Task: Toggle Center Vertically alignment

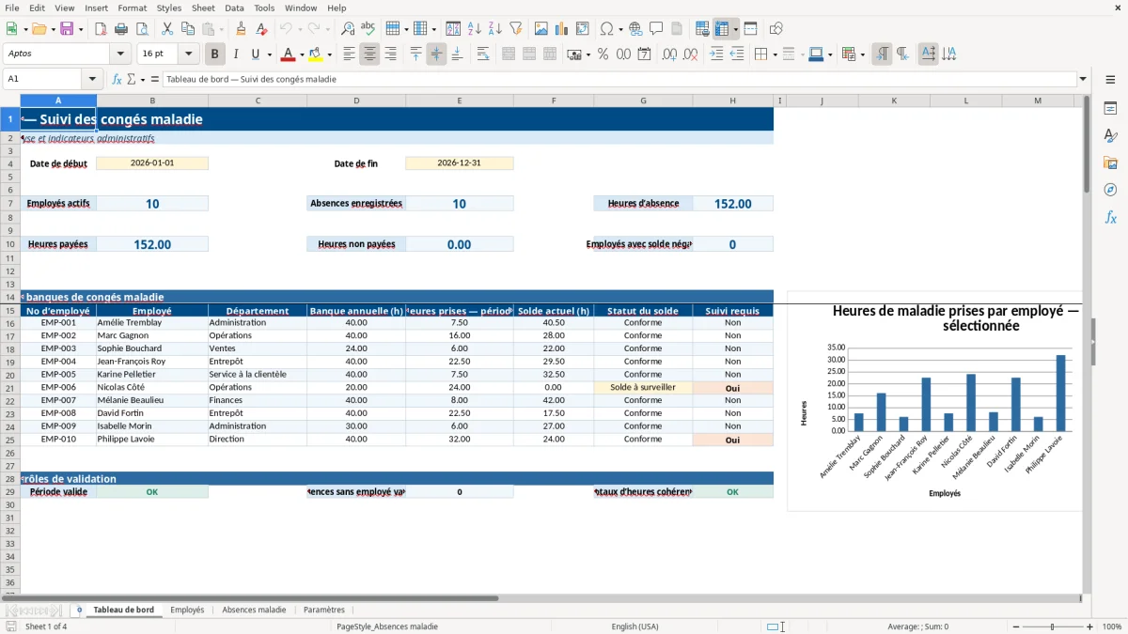Action: pos(436,54)
